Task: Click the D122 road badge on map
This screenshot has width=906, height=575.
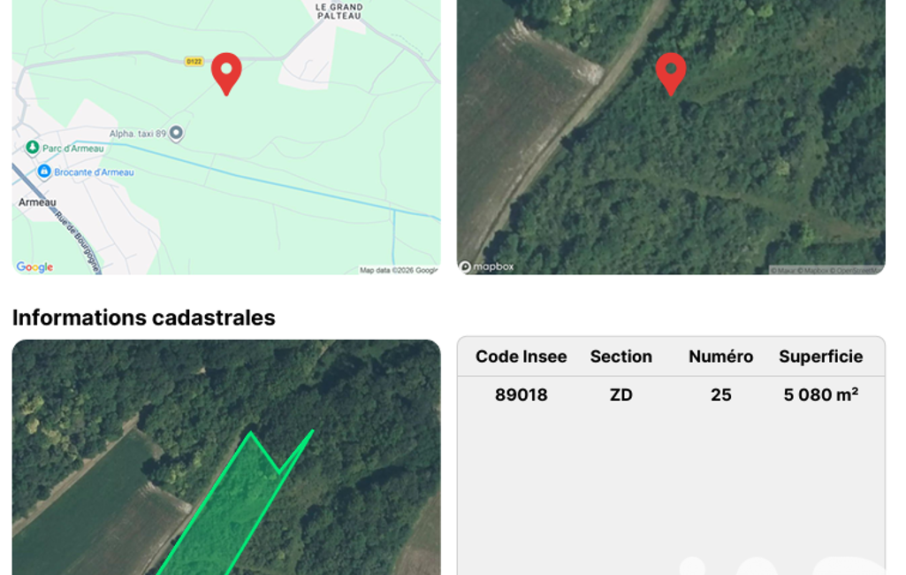Action: click(x=194, y=61)
